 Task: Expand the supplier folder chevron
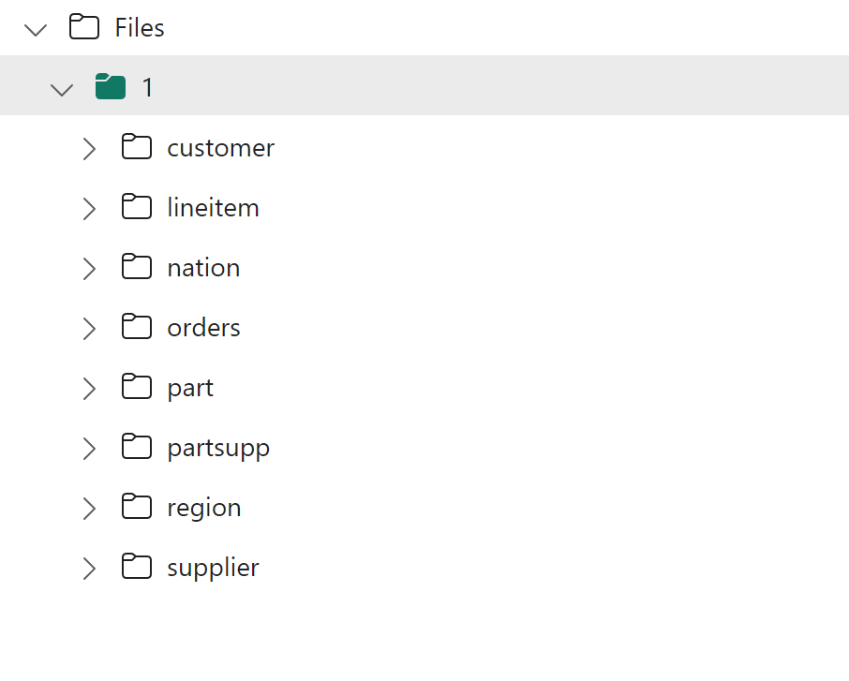point(89,569)
